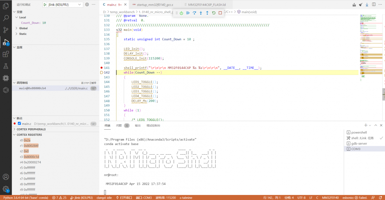The width and height of the screenshot is (385, 200).
Task: Select the 输出 output panel tab
Action: [x=138, y=125]
